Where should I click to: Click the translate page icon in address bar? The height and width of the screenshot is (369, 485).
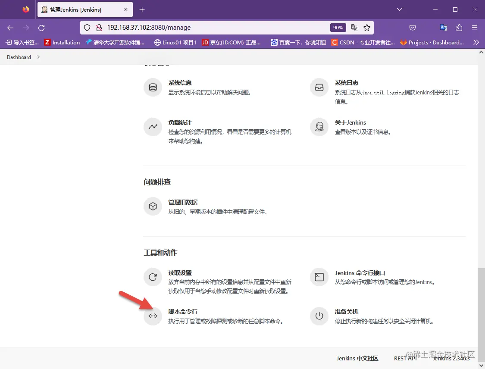(x=354, y=28)
